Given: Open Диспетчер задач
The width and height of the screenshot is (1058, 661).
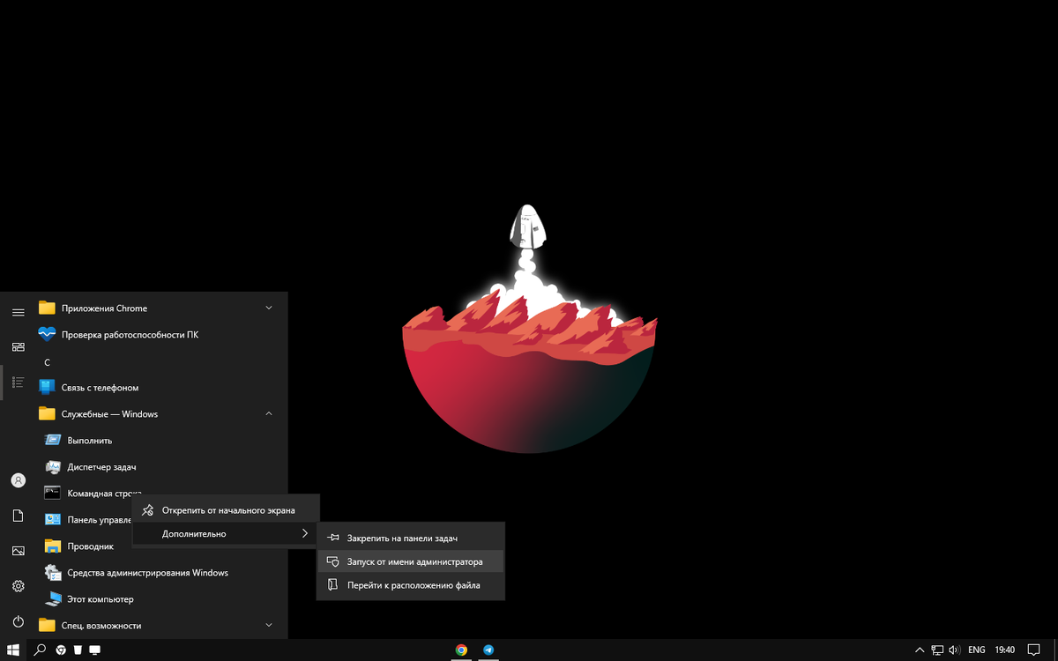Looking at the screenshot, I should coord(160,467).
